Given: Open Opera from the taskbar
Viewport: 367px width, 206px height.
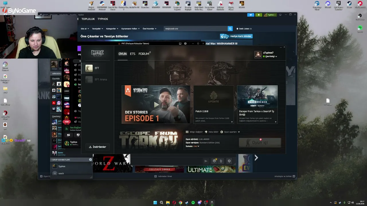Looking at the screenshot, I should [x=174, y=203].
